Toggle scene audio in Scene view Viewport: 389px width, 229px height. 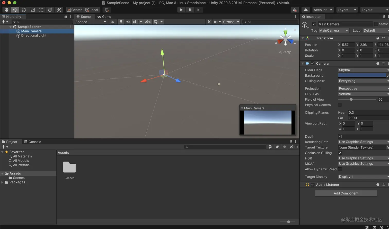point(128,22)
